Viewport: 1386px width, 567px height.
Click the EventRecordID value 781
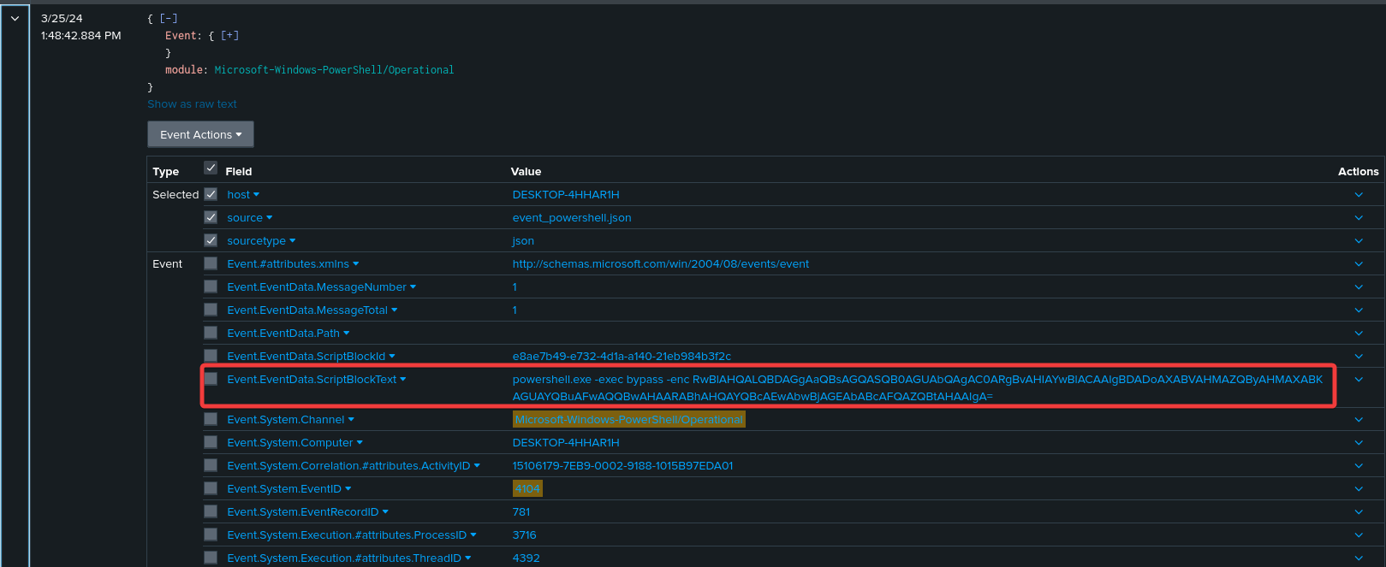[x=521, y=512]
